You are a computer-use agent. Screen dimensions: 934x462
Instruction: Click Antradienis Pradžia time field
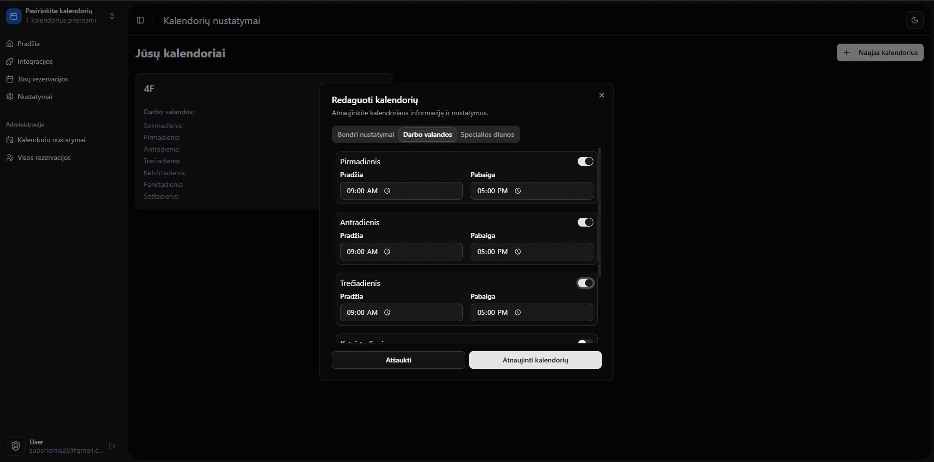401,252
